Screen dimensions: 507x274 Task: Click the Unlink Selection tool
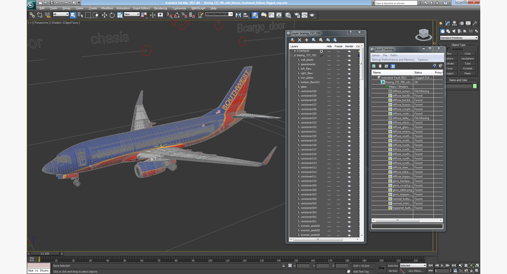coord(40,15)
